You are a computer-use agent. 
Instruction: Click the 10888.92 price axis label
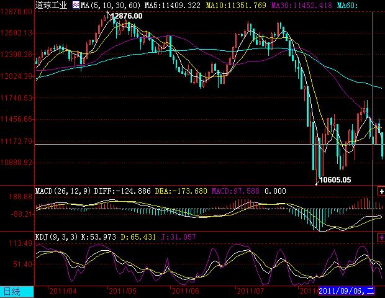[x=16, y=163]
